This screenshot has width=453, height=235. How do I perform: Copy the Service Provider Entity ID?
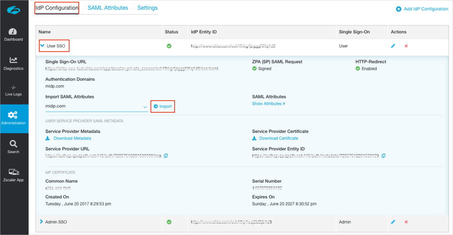(383, 156)
